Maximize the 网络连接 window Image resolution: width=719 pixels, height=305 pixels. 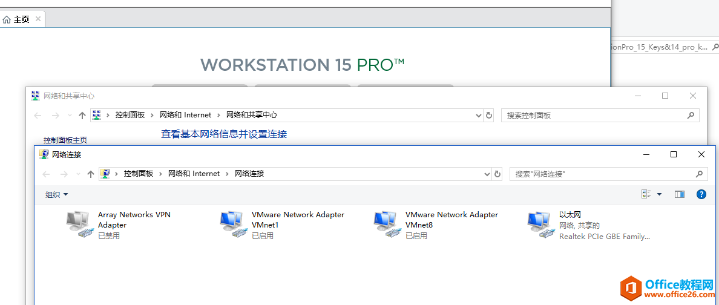[674, 154]
